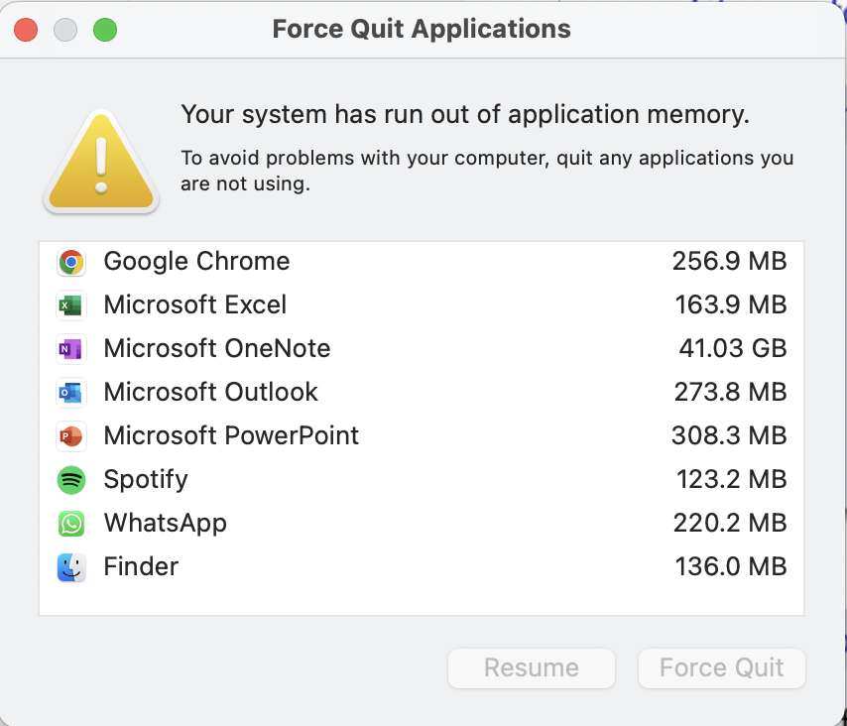Select Microsoft PowerPoint application name
Screen dimensions: 847x726
point(231,436)
